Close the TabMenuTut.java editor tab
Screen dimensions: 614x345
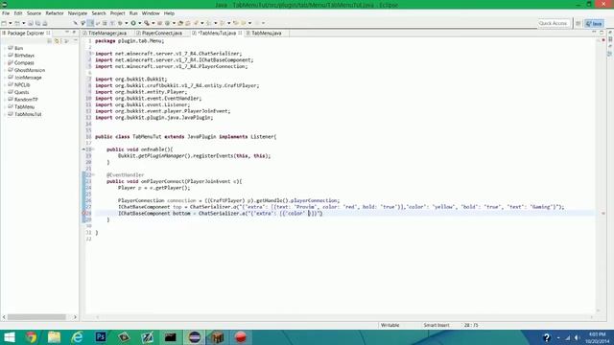point(240,34)
